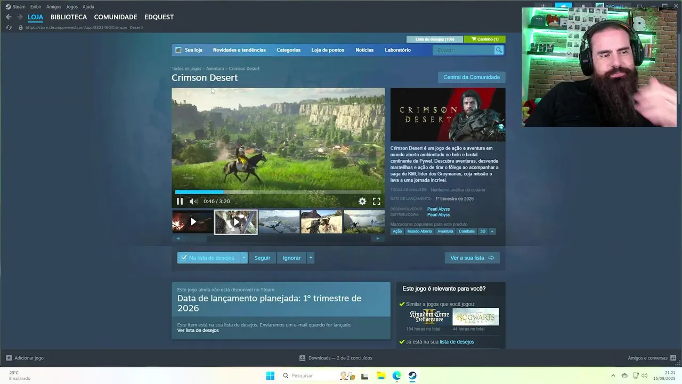Mute the trailer with the speaker icon
The width and height of the screenshot is (682, 384).
coord(193,202)
